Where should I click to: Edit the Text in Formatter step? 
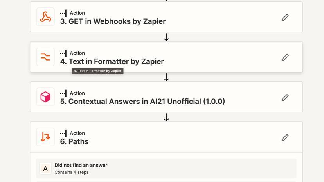[285, 57]
